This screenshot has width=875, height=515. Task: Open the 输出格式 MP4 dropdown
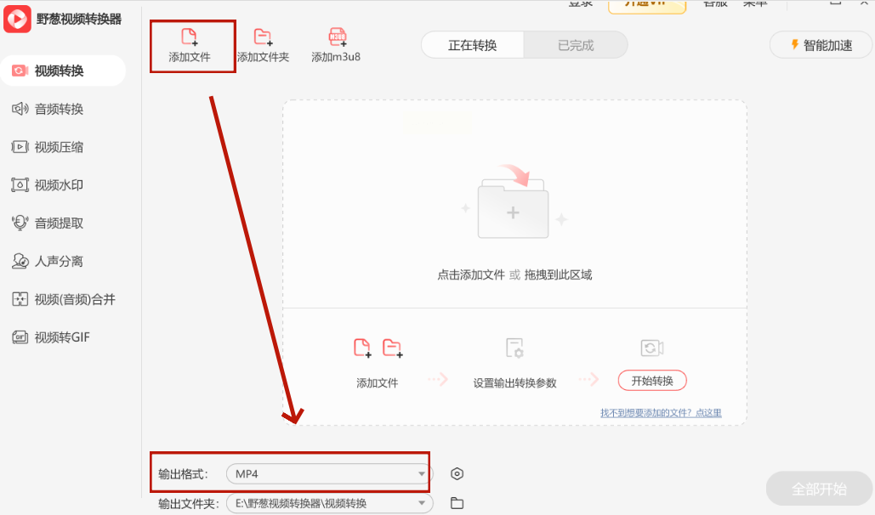click(x=329, y=473)
